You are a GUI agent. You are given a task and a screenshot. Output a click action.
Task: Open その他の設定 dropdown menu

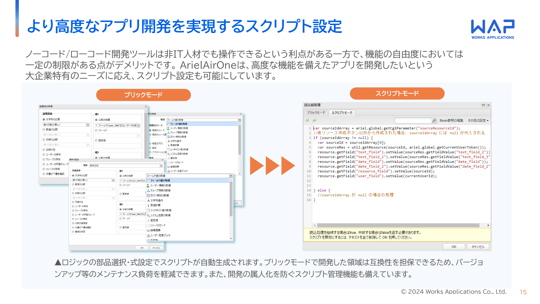click(x=478, y=120)
